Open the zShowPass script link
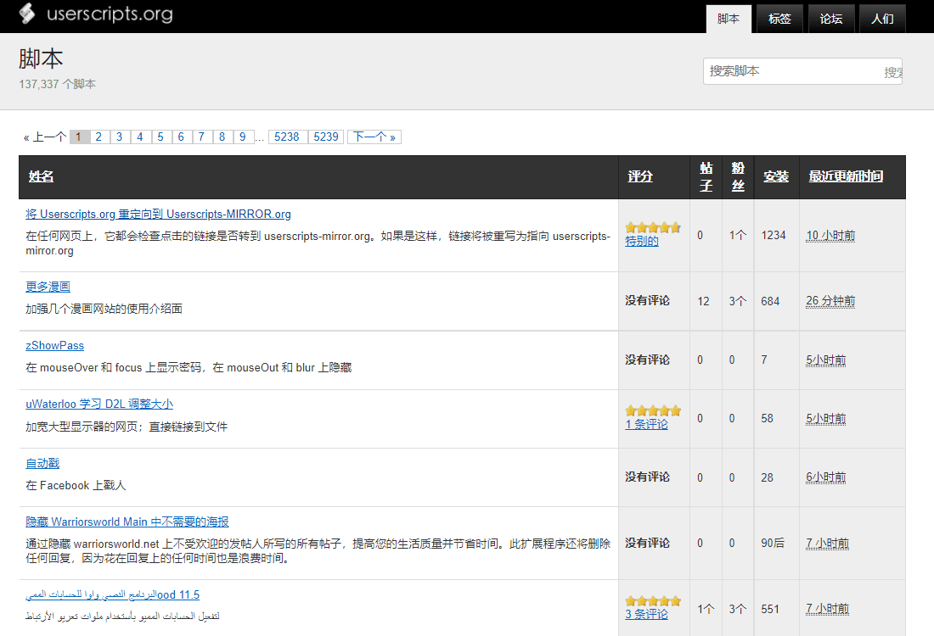Viewport: 934px width, 636px height. point(54,345)
